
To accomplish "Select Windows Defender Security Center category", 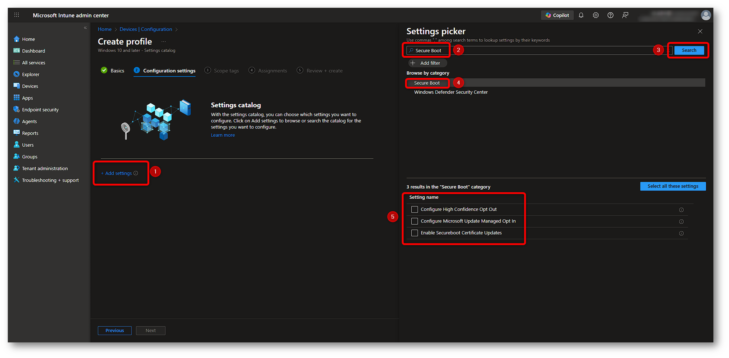I will tap(451, 92).
